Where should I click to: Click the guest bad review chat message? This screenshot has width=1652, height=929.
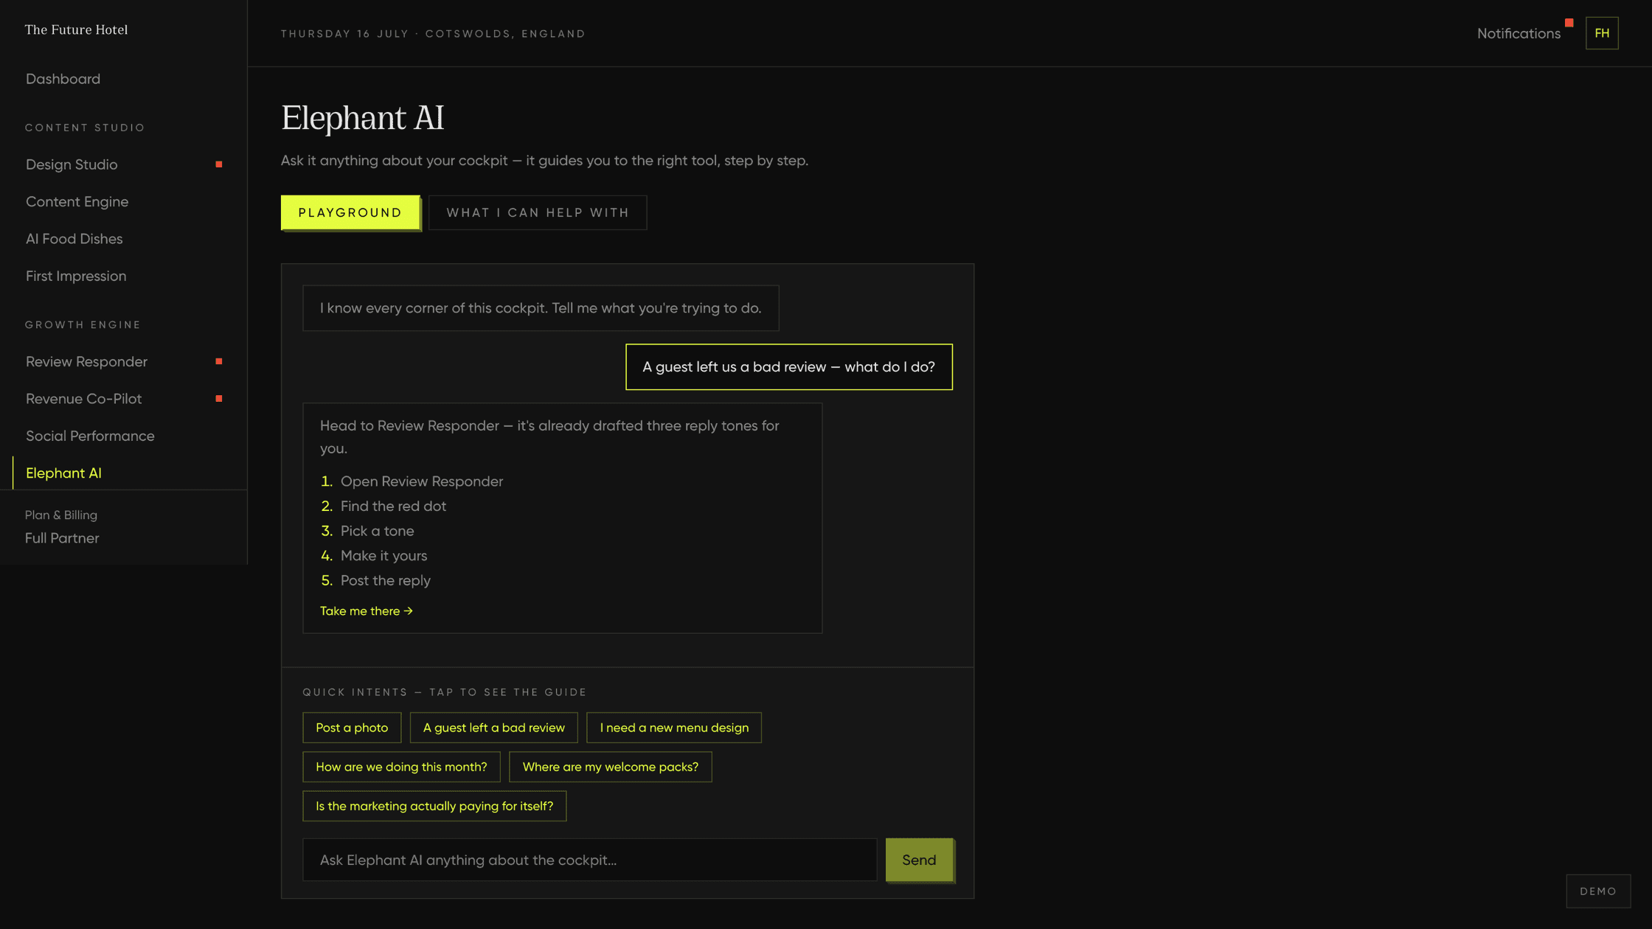[788, 367]
